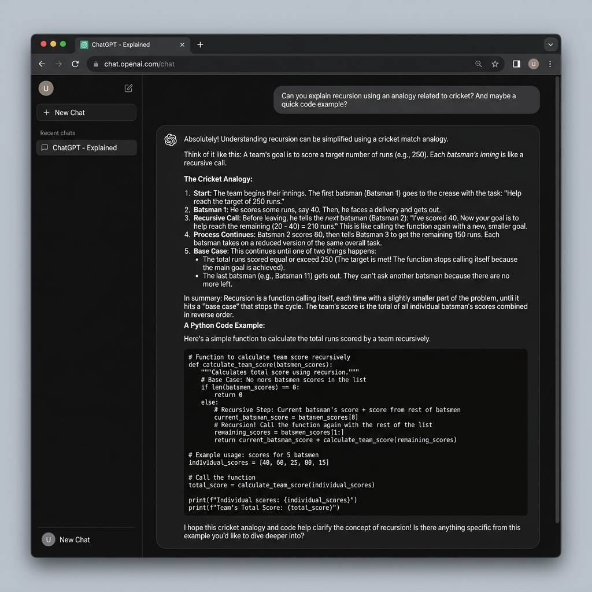Click the browser forward arrow
This screenshot has height=592, width=592.
[x=58, y=64]
